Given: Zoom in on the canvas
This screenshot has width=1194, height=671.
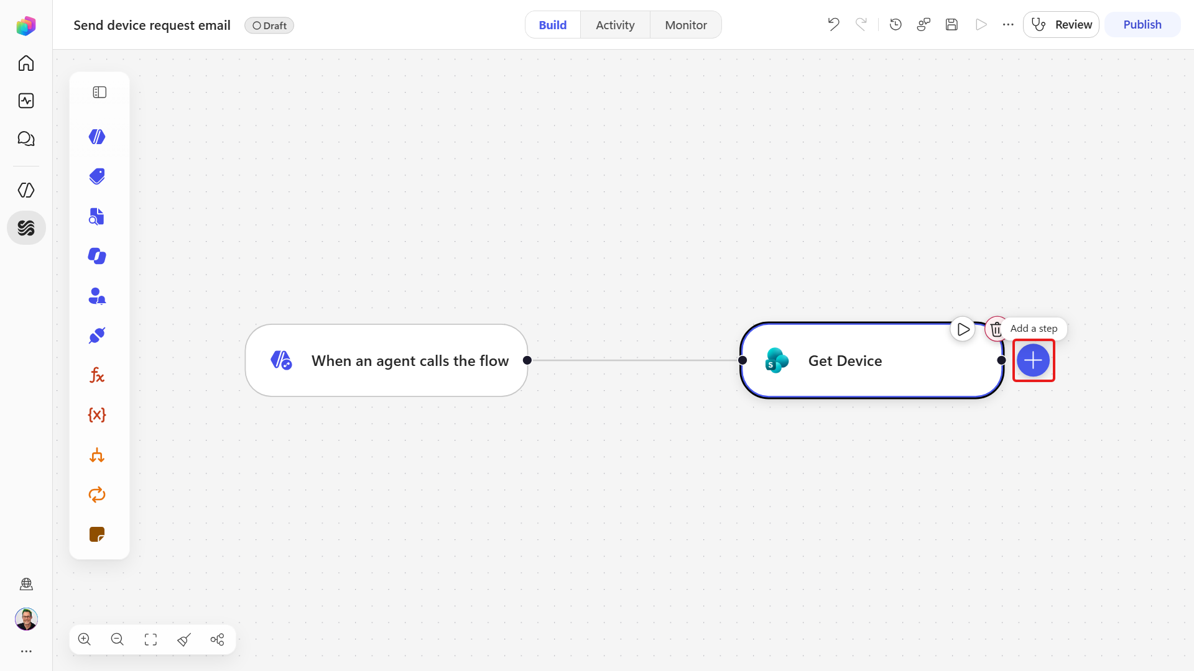Looking at the screenshot, I should (x=85, y=639).
